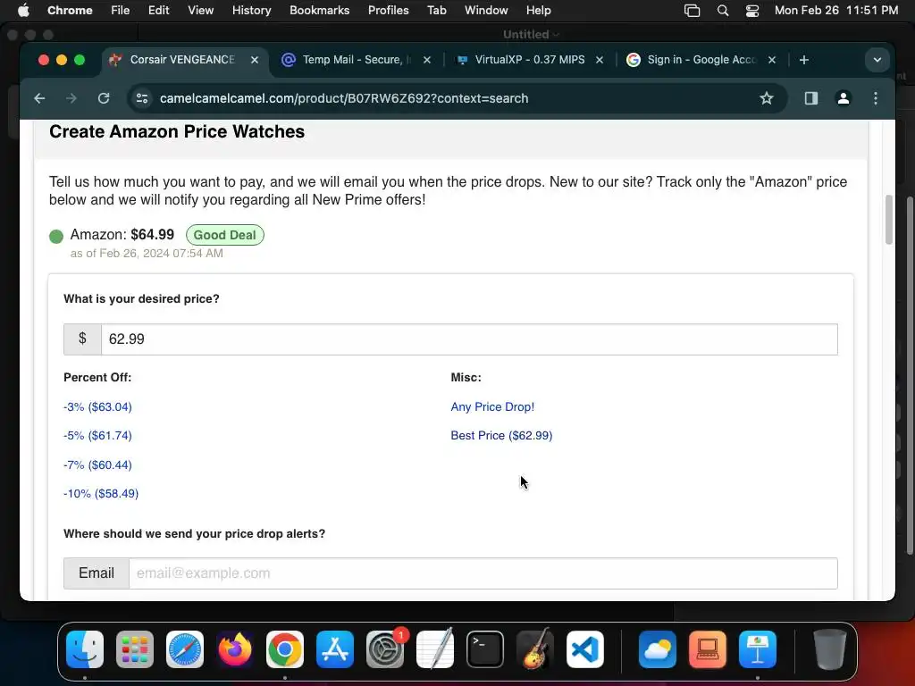Switch to the Temp Mail tab
915x686 pixels.
(x=356, y=60)
